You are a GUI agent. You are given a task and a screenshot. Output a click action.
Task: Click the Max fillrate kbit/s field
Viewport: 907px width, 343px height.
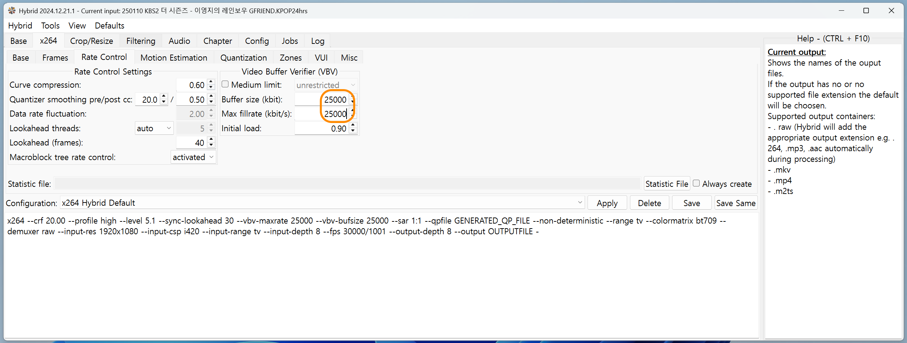pyautogui.click(x=322, y=114)
